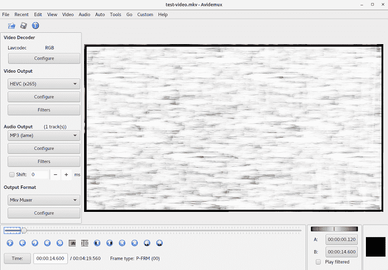The height and width of the screenshot is (270, 388).
Task: Click the timeline slider handle
Action: tap(24, 231)
